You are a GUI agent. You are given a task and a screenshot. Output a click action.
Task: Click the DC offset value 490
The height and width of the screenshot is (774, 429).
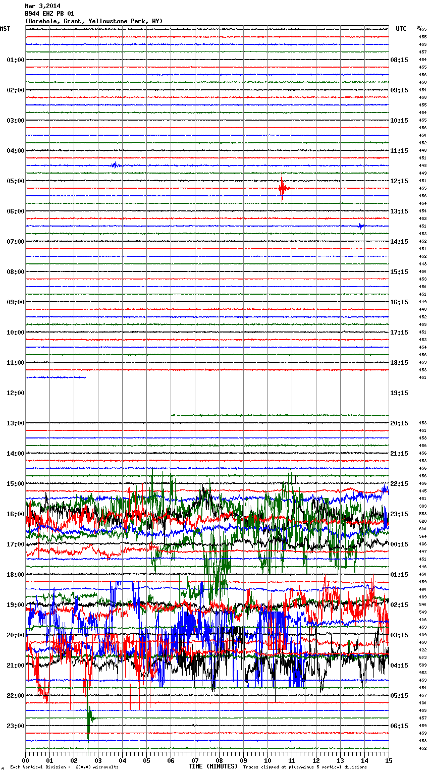point(422,589)
